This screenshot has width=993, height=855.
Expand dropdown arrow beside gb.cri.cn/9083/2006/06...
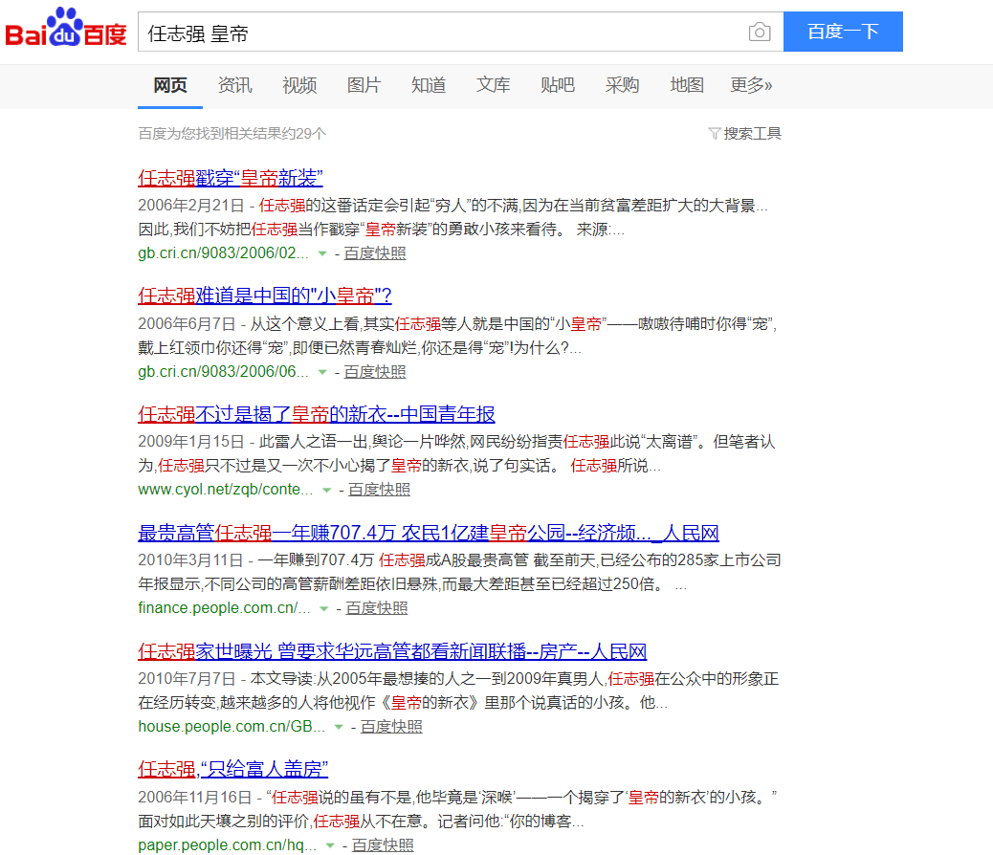(322, 372)
